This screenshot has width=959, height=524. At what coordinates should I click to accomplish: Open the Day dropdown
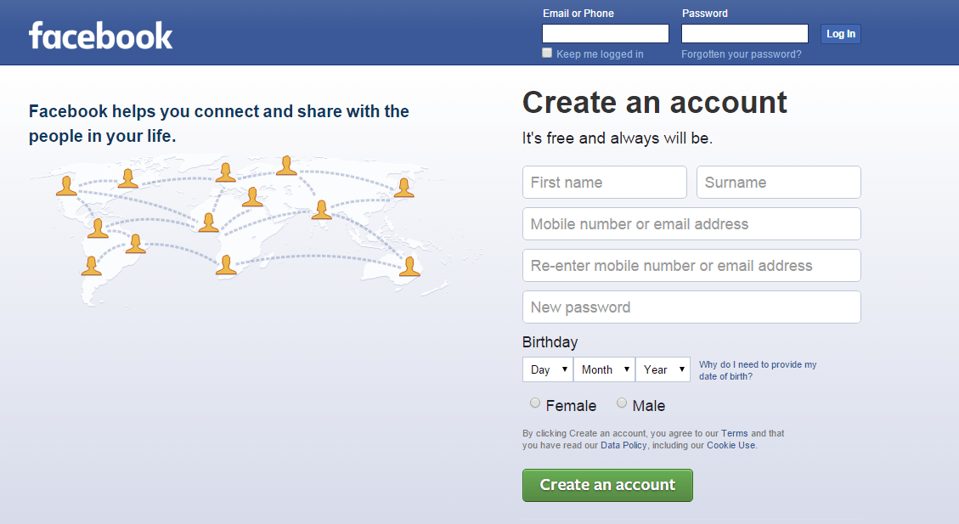(x=547, y=369)
